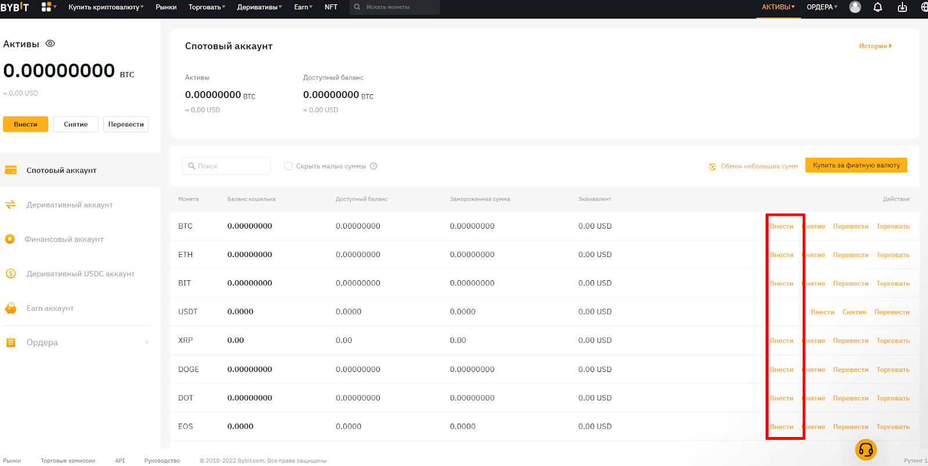This screenshot has height=466, width=928.
Task: Click Торговать in the XRP row
Action: (x=893, y=341)
